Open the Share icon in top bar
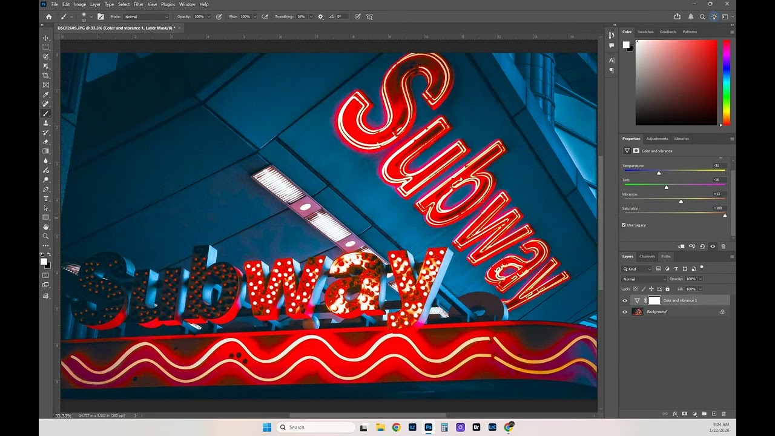This screenshot has width=775, height=436. tap(678, 16)
